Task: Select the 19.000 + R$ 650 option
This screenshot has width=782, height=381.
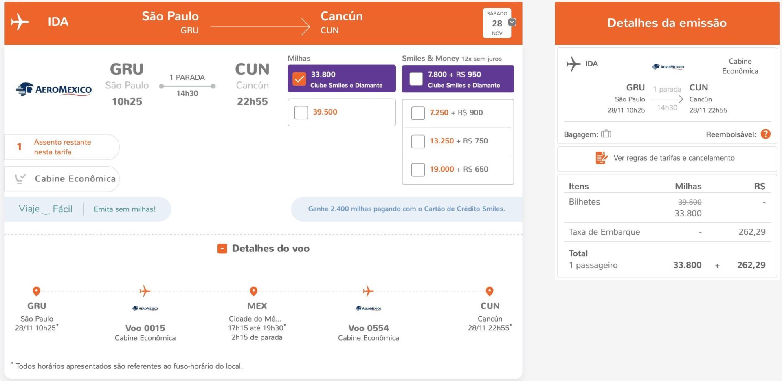Action: 418,170
